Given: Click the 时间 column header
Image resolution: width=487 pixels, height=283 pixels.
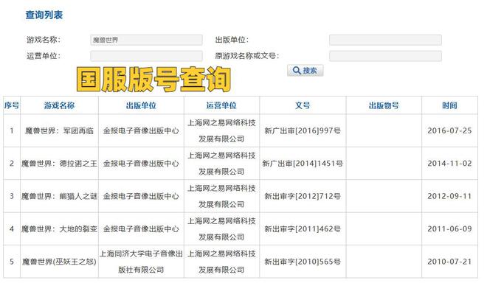Looking at the screenshot, I should [x=449, y=105].
